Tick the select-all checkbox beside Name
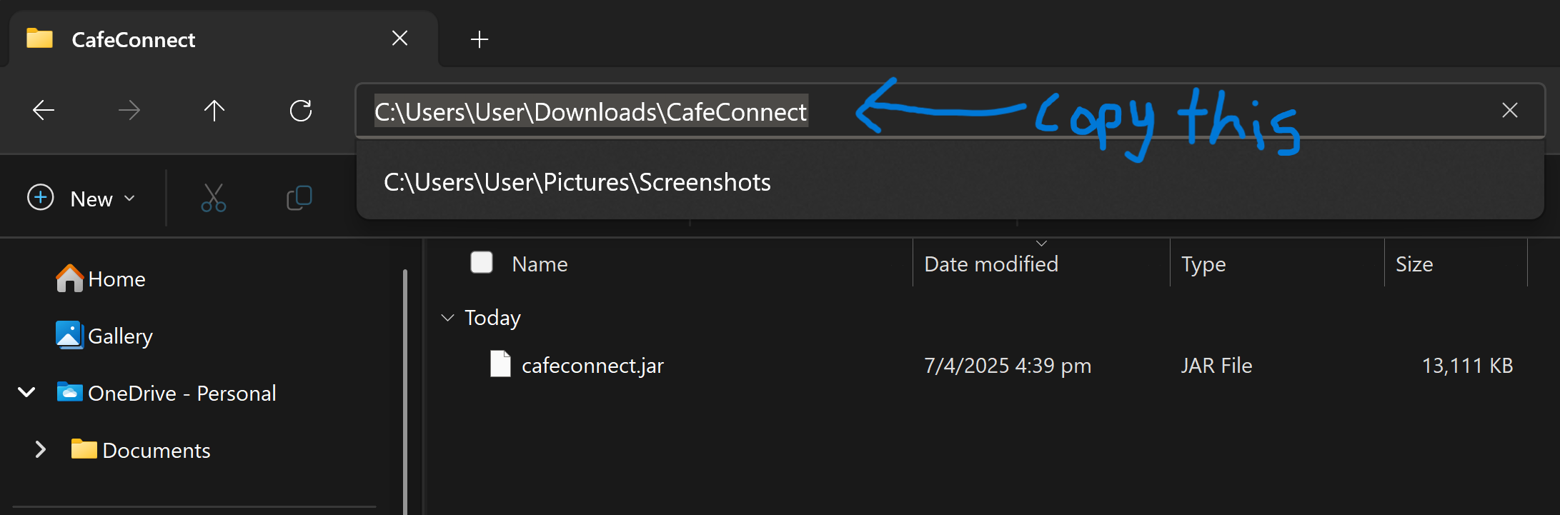1560x515 pixels. tap(482, 262)
